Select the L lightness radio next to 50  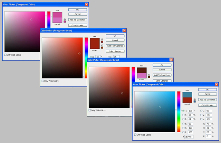(x=201, y=111)
